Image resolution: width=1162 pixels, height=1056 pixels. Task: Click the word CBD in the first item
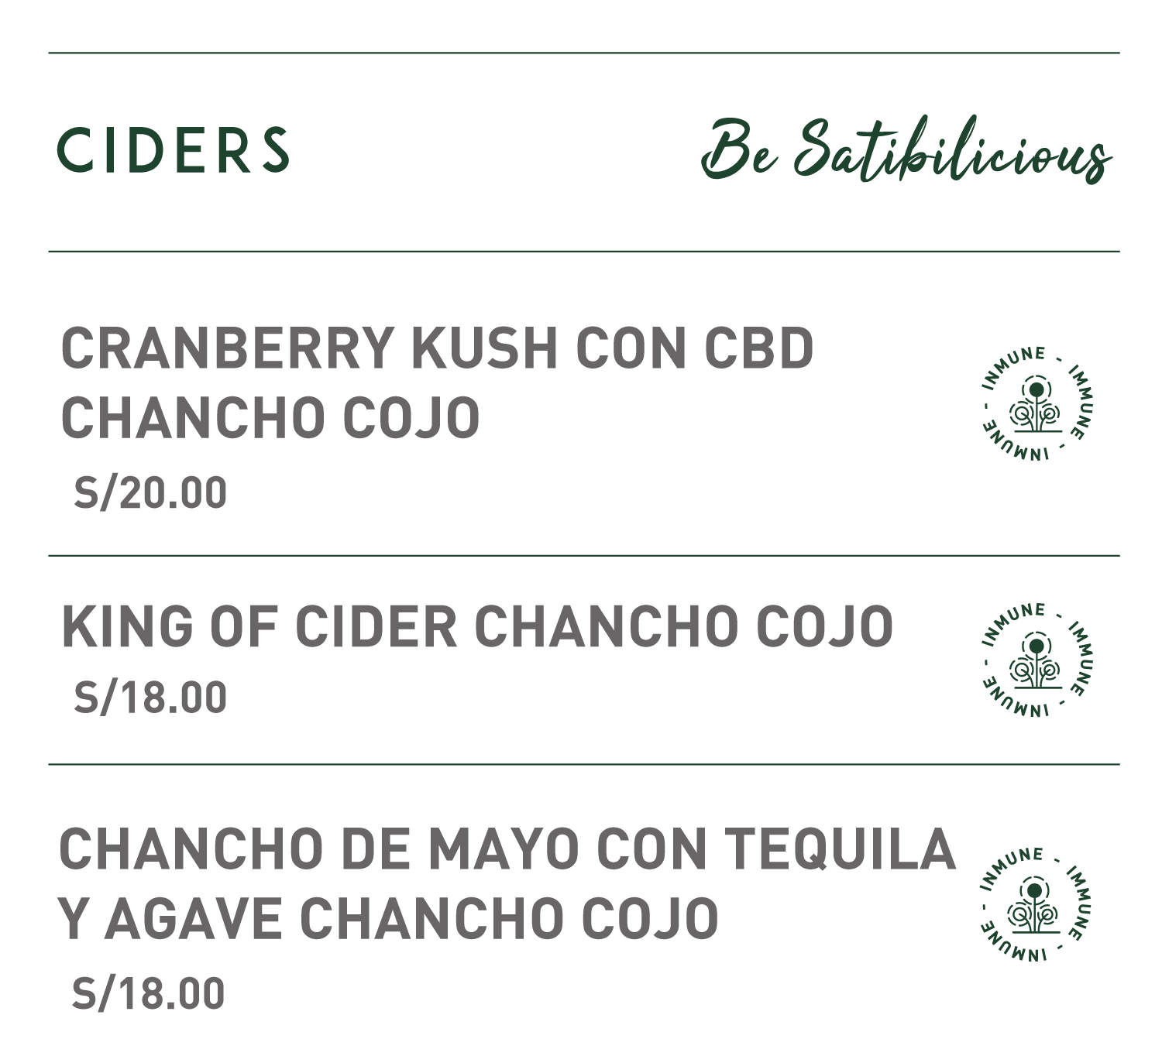tap(758, 348)
